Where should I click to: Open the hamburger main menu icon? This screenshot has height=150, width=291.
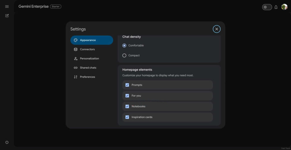coord(7,7)
